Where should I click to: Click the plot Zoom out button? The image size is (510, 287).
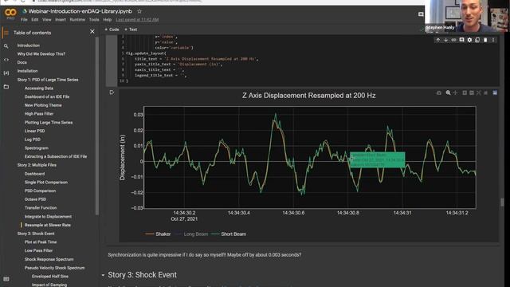pyautogui.click(x=472, y=93)
